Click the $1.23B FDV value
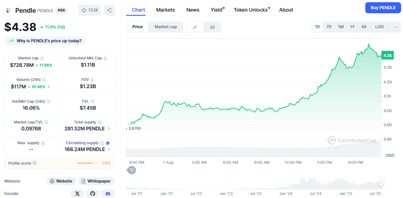Viewport: 403px width, 198px height. pos(88,86)
